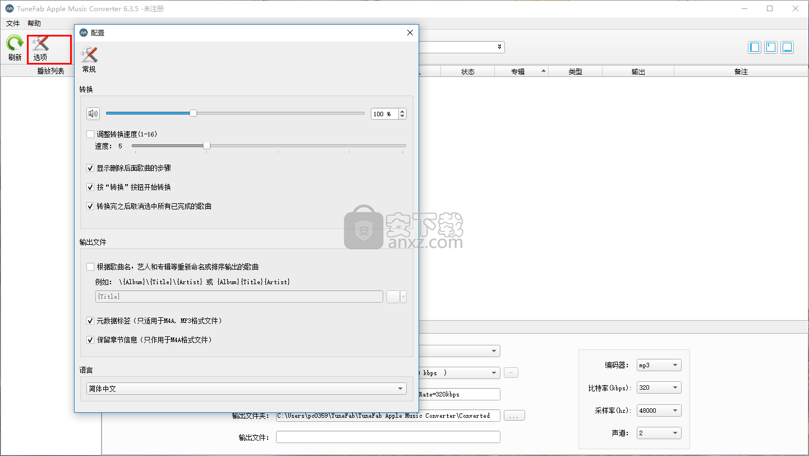The image size is (809, 456).
Task: Click the 100 % volume value field
Action: coord(385,113)
